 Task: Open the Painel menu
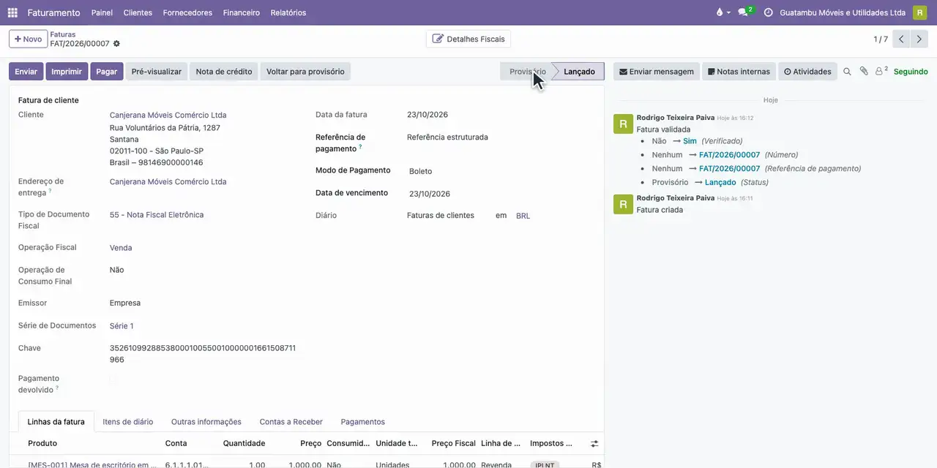click(x=102, y=12)
